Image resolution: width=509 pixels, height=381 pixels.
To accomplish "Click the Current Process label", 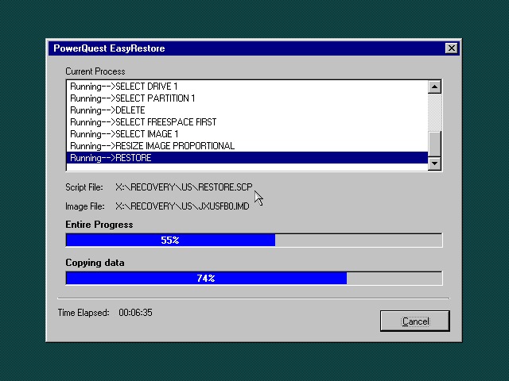I will pos(95,71).
